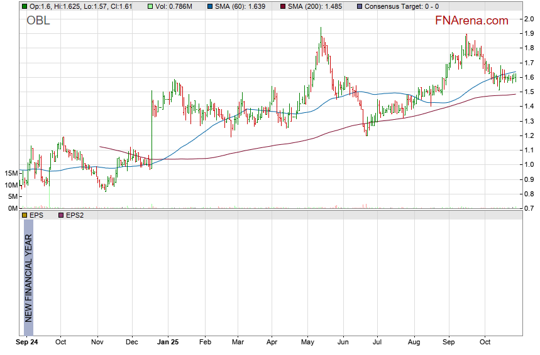540x355 pixels.
Task: Click the purple EPS2 legend swatch
Action: click(x=61, y=215)
